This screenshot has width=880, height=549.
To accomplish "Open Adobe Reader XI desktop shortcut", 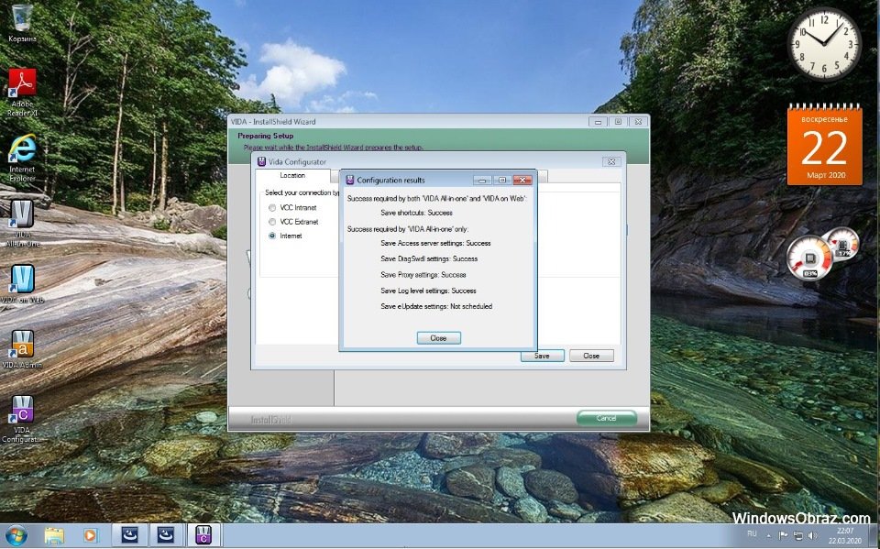I will coord(22,91).
